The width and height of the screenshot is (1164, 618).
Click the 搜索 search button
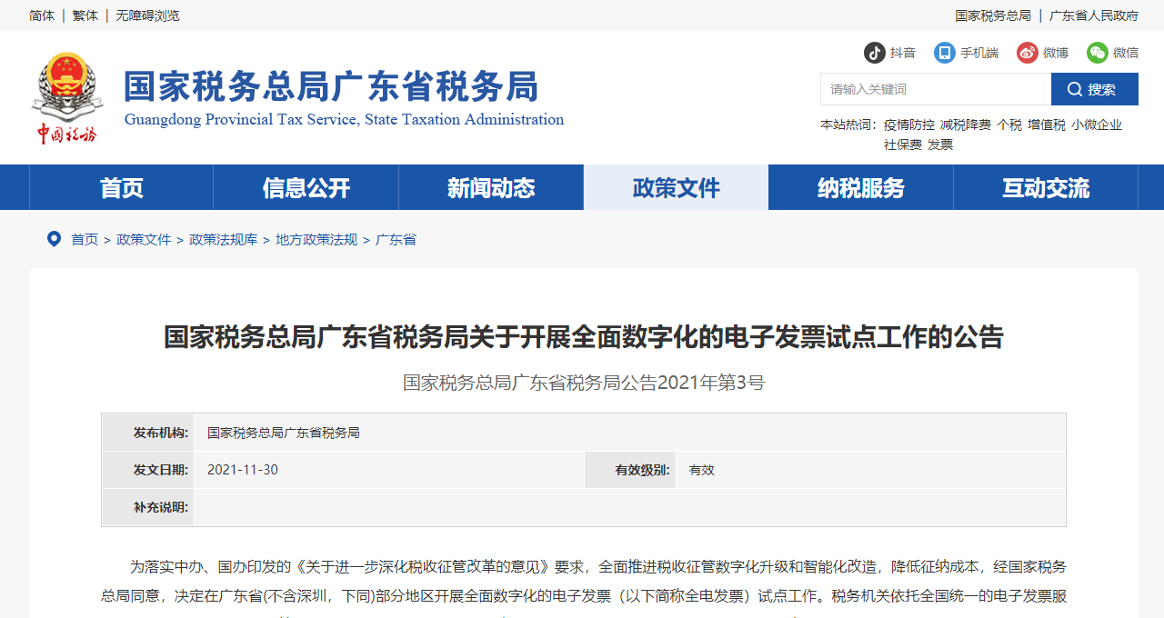click(x=1094, y=89)
